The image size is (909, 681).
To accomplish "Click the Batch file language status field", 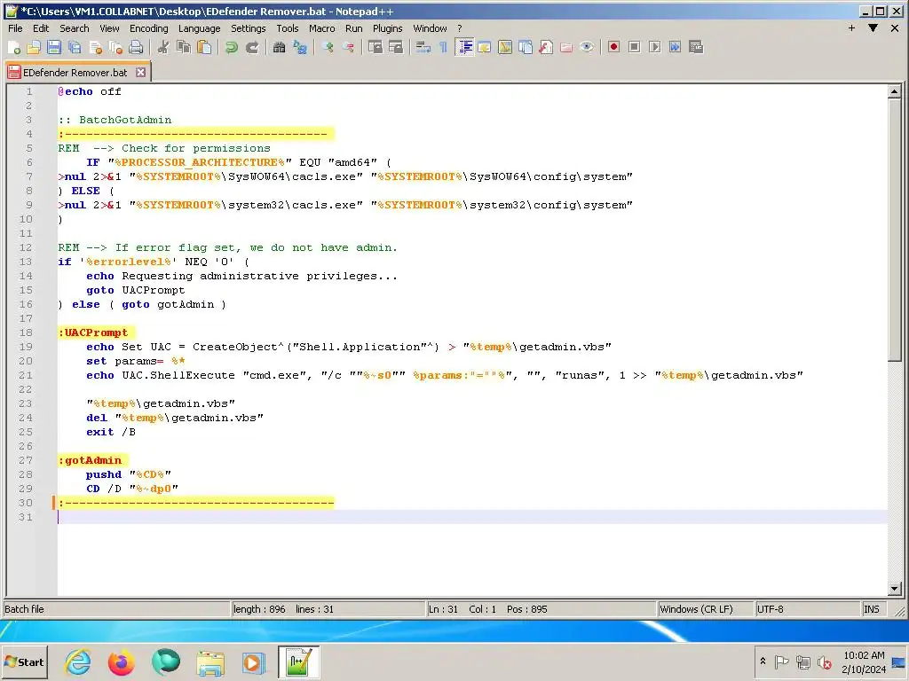I will (116, 609).
